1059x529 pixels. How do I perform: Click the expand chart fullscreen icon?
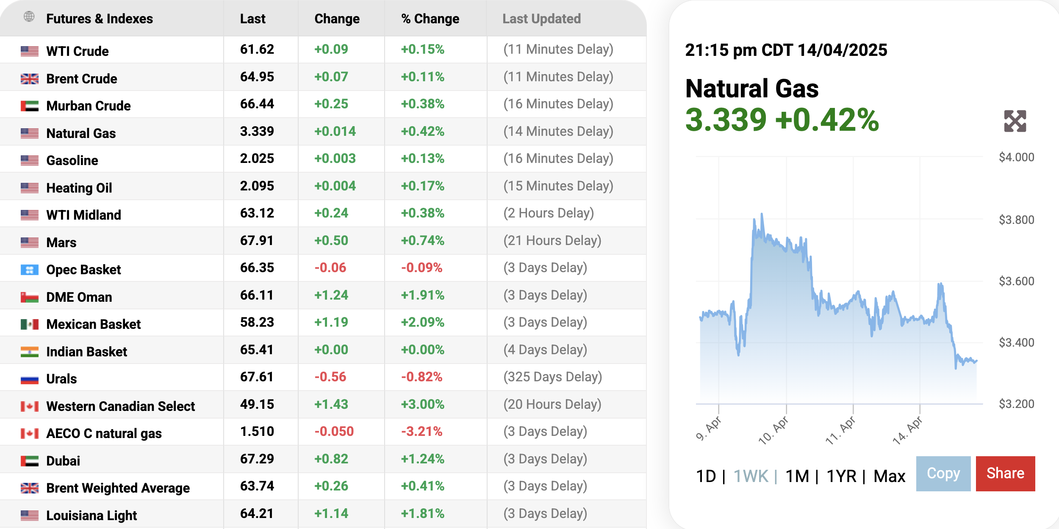pyautogui.click(x=1015, y=121)
